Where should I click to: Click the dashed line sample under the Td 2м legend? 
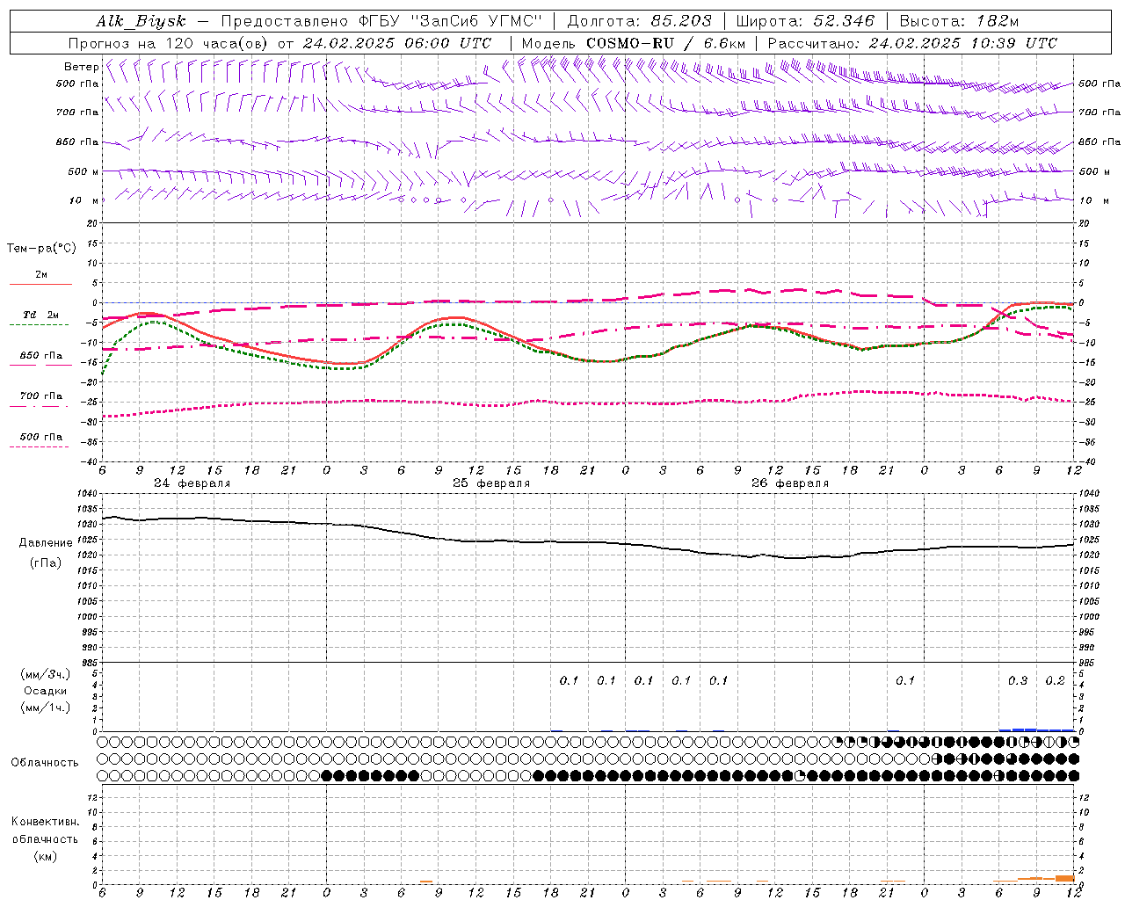pos(39,325)
